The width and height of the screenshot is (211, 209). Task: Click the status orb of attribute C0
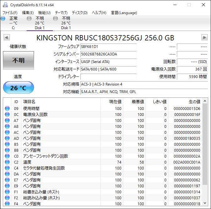(x=7, y=156)
